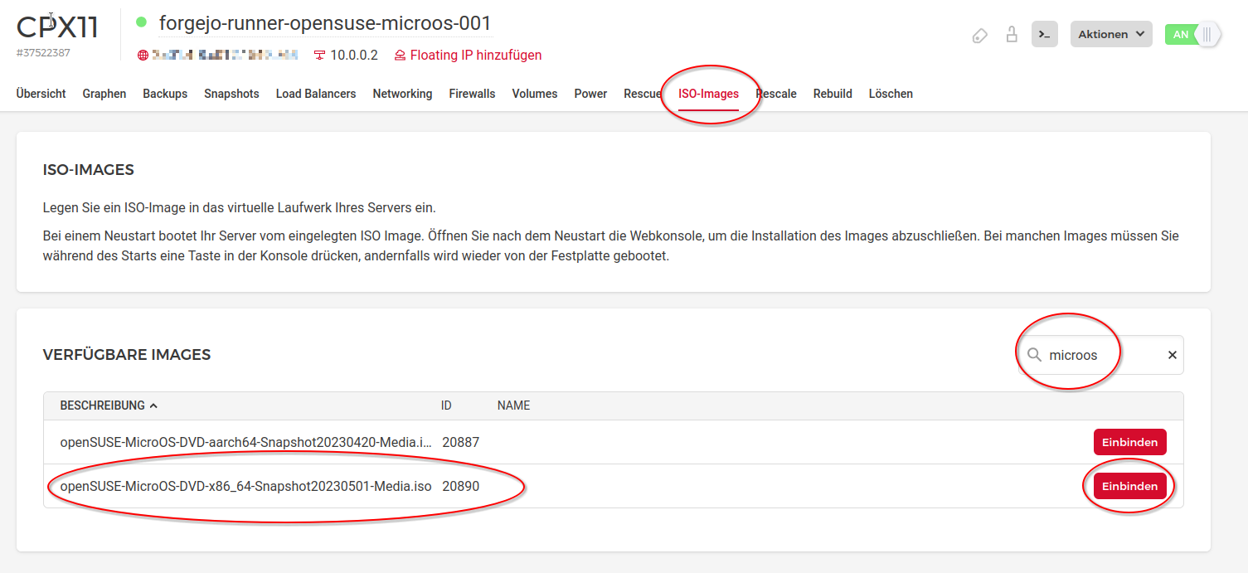Click the magnifier search icon

(1034, 355)
